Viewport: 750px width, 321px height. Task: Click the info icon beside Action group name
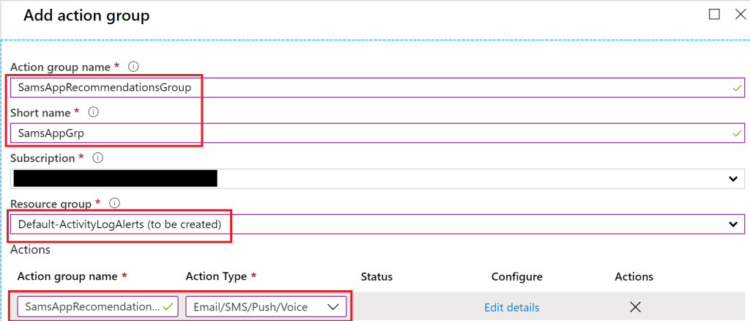coord(133,67)
